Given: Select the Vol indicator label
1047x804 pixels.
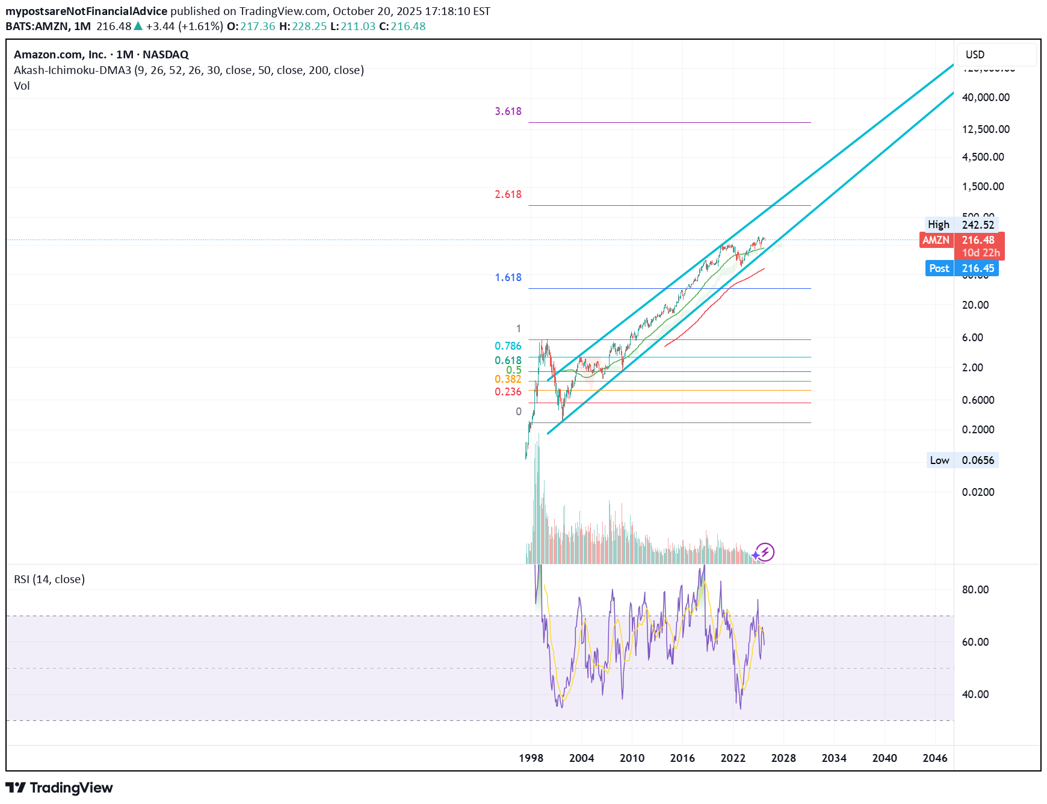Looking at the screenshot, I should (x=22, y=86).
